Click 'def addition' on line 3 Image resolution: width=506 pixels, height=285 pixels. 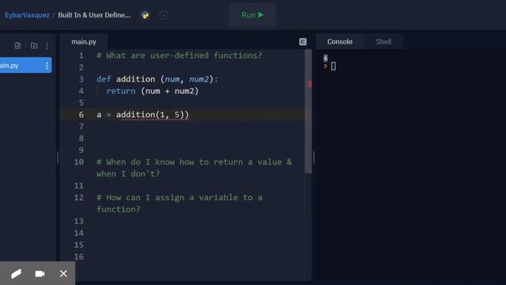(x=126, y=79)
